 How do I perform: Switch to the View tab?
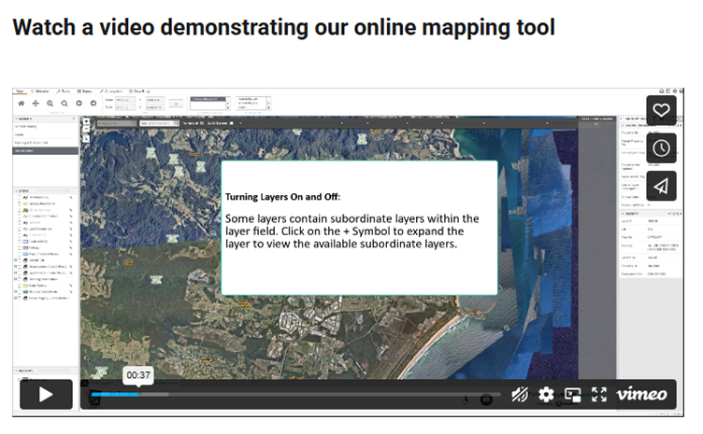pos(19,91)
